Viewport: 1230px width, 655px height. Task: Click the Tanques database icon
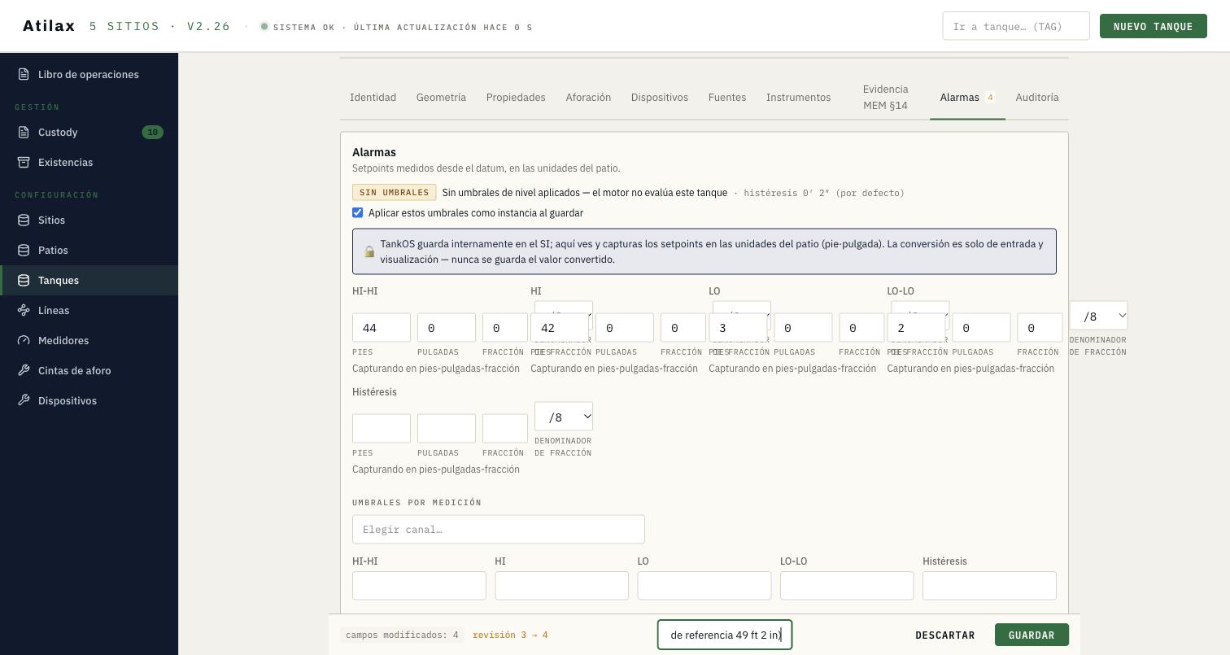[24, 280]
